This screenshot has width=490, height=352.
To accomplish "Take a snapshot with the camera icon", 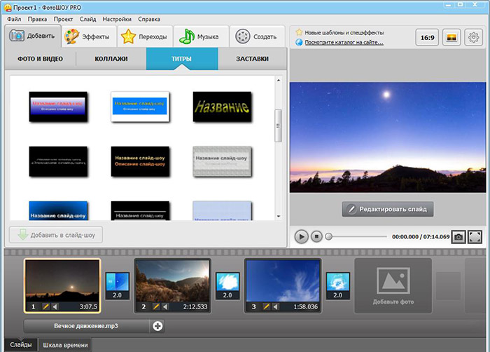I will click(x=458, y=237).
